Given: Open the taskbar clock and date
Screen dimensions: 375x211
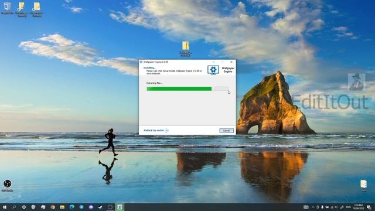Looking at the screenshot, I should coord(358,207).
